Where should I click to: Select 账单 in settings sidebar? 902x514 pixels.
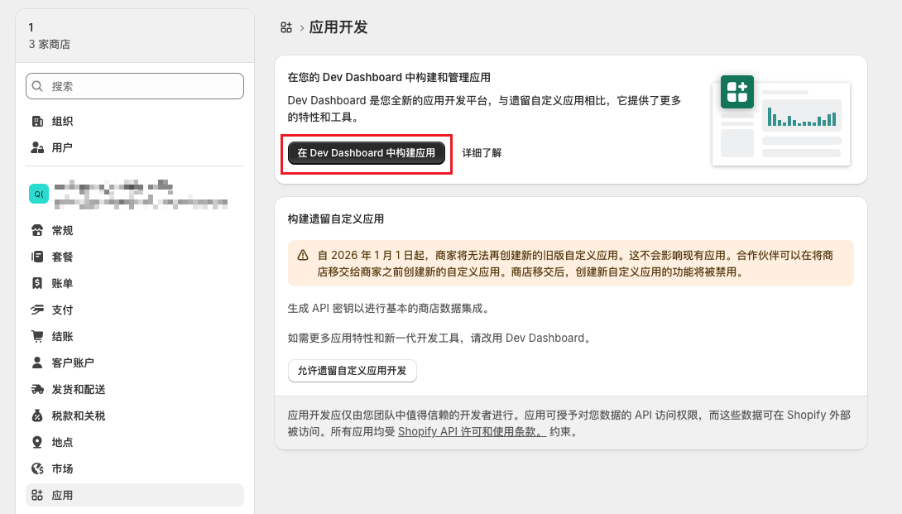135,283
